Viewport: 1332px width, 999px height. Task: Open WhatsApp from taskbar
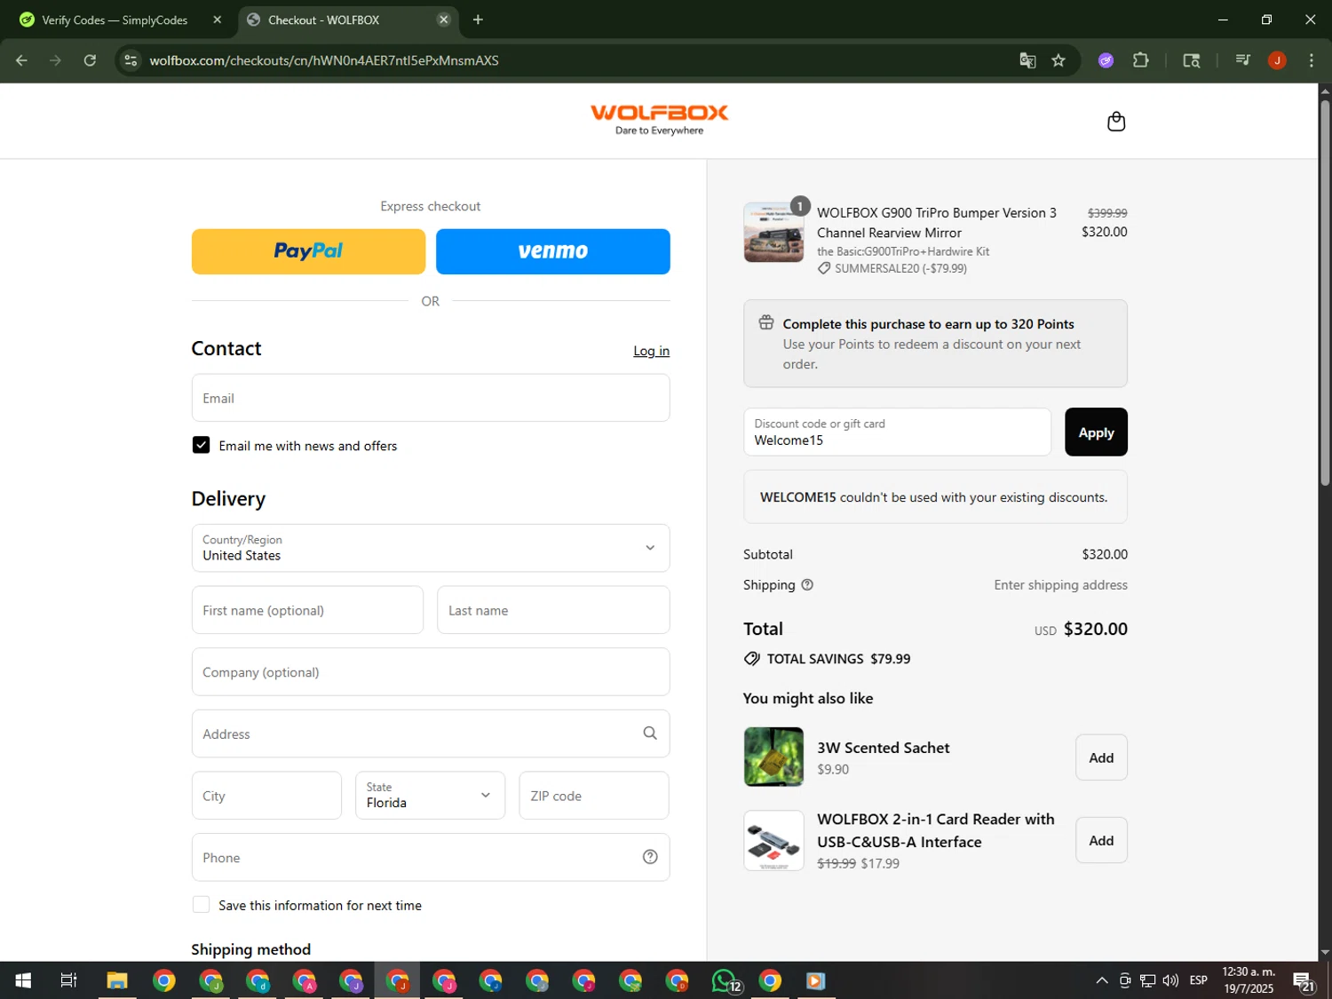725,980
